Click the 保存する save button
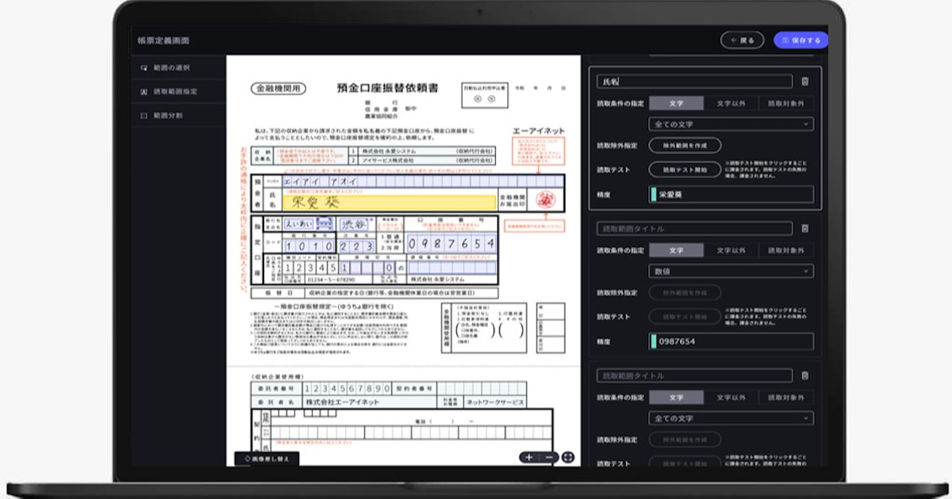 click(800, 40)
